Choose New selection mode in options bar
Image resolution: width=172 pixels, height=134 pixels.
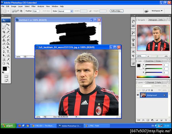click(x=13, y=11)
